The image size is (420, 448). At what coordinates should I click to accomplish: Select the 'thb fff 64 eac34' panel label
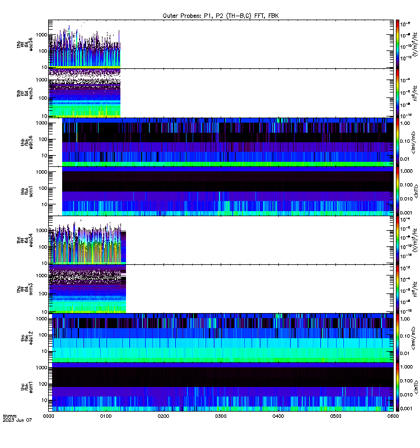(25, 44)
